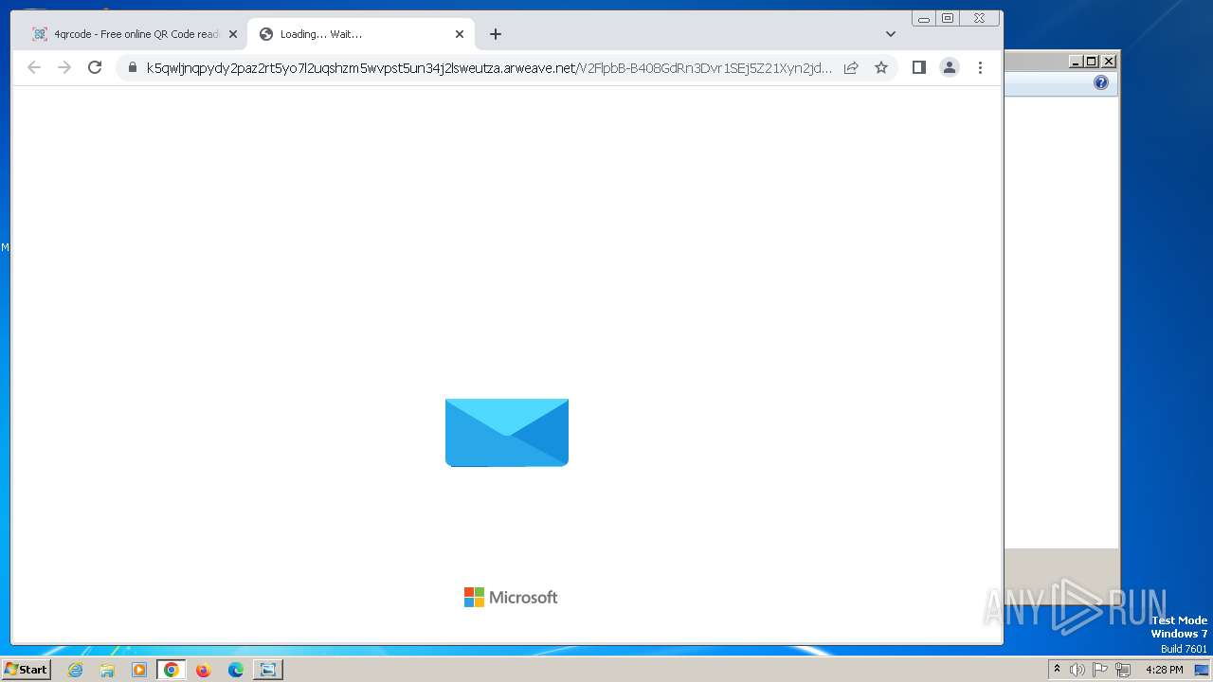1213x682 pixels.
Task: Open Windows Media Player from the taskbar
Action: coord(139,670)
